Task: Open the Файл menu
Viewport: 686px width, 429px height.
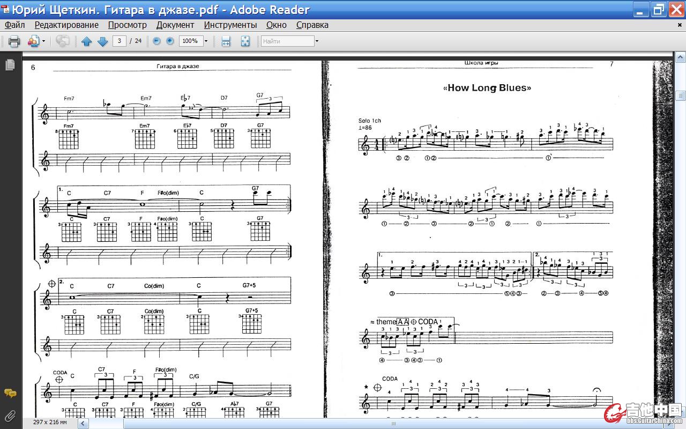Action: [x=15, y=25]
